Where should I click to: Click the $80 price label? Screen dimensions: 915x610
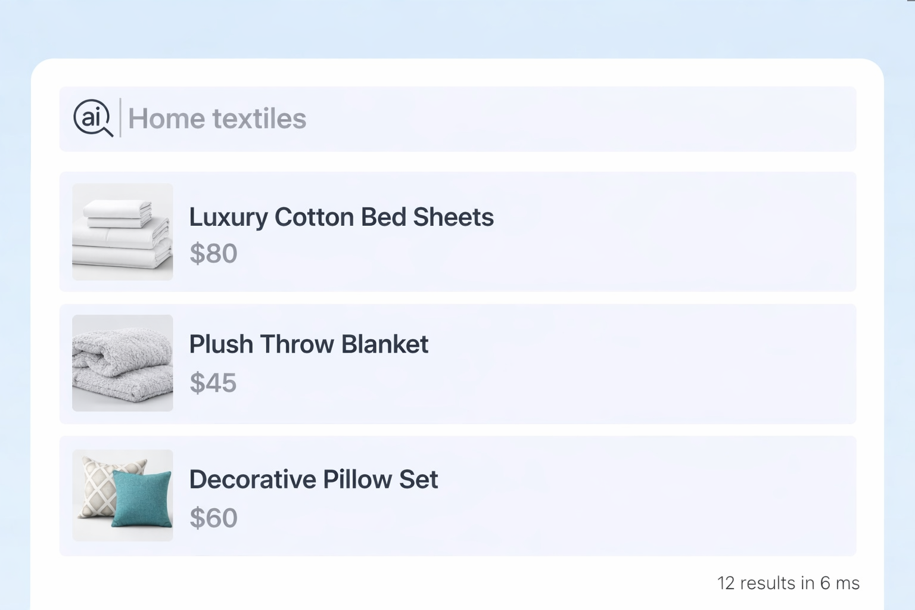(x=213, y=254)
